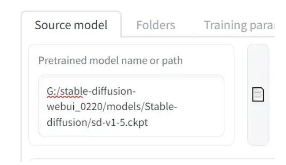Click the Folders label beside Source model
Viewport: 286px width, 165px height.
tap(156, 25)
